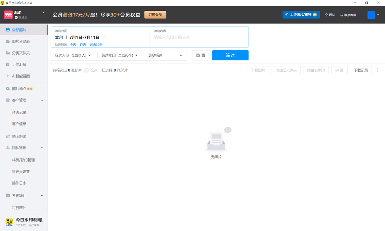Viewport: 385px width, 231px height.
Task: Open the 照片台账表 menu item
Action: [x=21, y=41]
